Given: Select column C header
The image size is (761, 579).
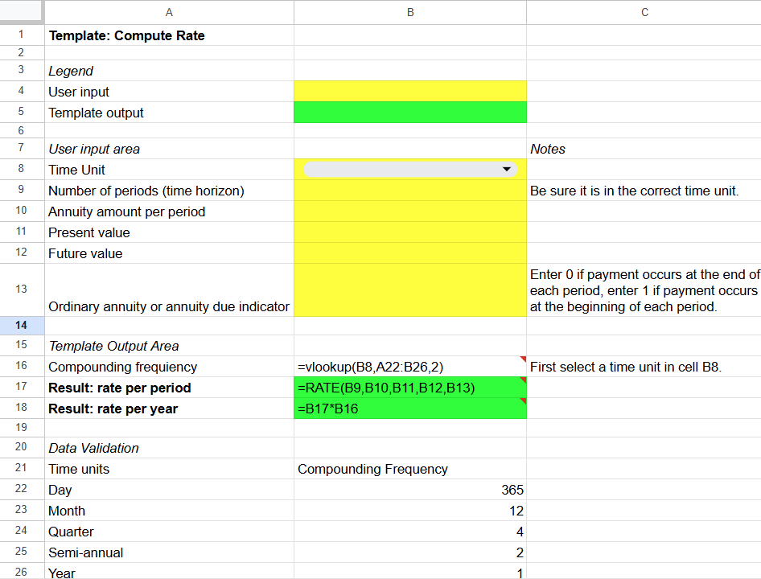Looking at the screenshot, I should [x=644, y=12].
